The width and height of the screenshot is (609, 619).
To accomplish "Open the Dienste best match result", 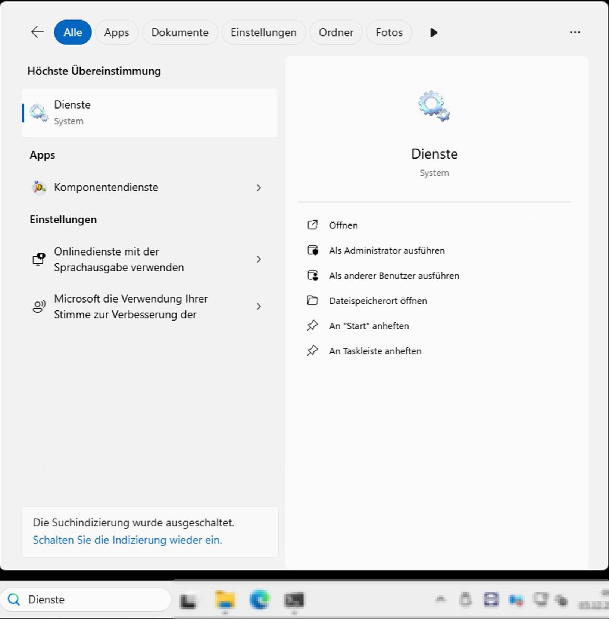I will [149, 113].
